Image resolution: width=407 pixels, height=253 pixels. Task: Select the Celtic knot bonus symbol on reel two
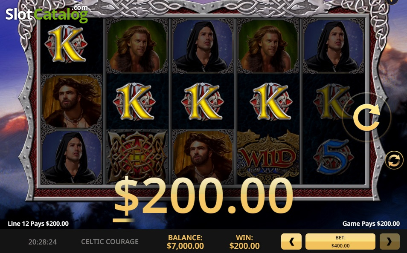(137, 156)
